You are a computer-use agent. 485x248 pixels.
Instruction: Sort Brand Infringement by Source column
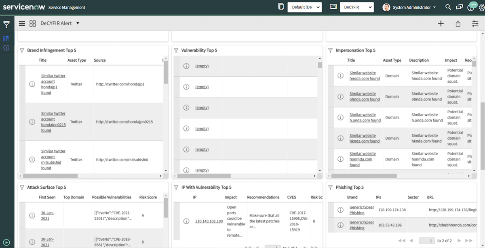click(100, 60)
